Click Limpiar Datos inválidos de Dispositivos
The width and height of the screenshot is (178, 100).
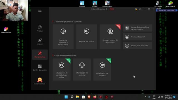coord(137,28)
